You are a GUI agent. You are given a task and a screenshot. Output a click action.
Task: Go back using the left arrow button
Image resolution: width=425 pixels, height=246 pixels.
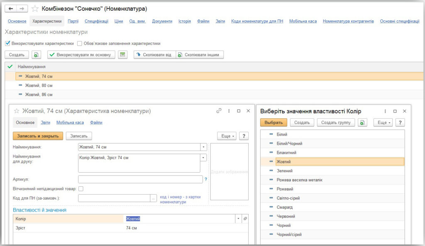[x=11, y=9]
